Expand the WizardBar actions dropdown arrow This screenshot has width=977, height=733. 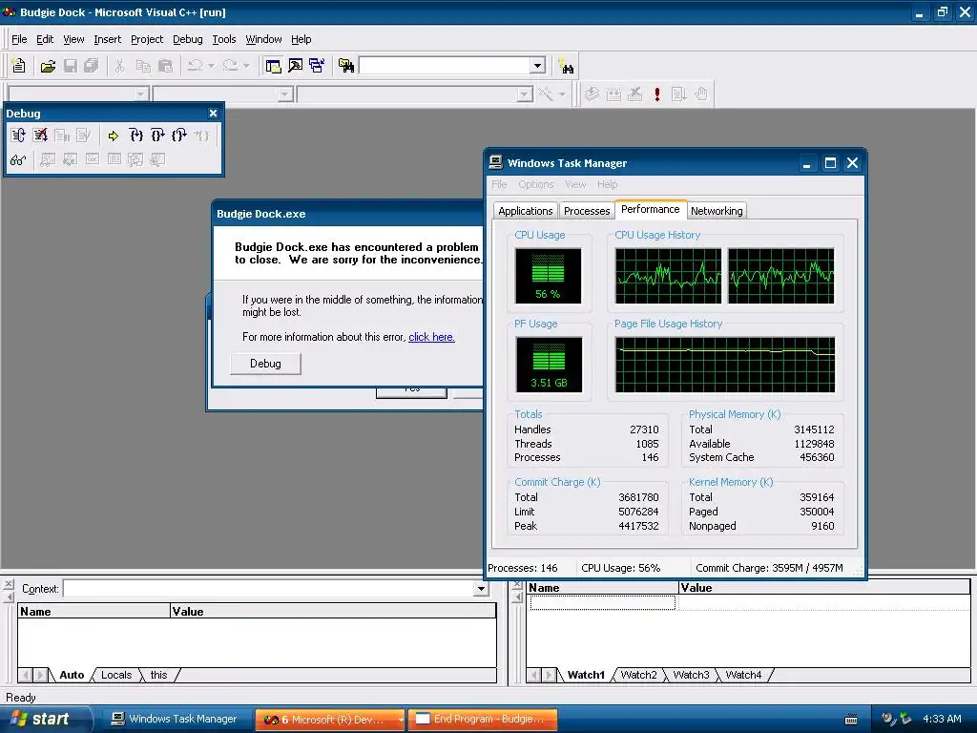click(562, 94)
